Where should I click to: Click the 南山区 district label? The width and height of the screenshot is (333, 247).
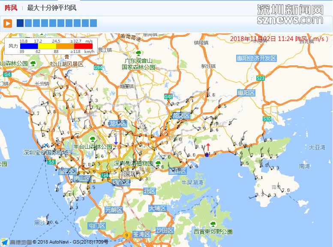(82, 179)
